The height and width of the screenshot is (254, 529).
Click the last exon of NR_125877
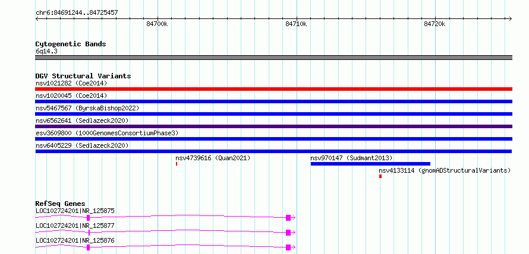(x=288, y=233)
